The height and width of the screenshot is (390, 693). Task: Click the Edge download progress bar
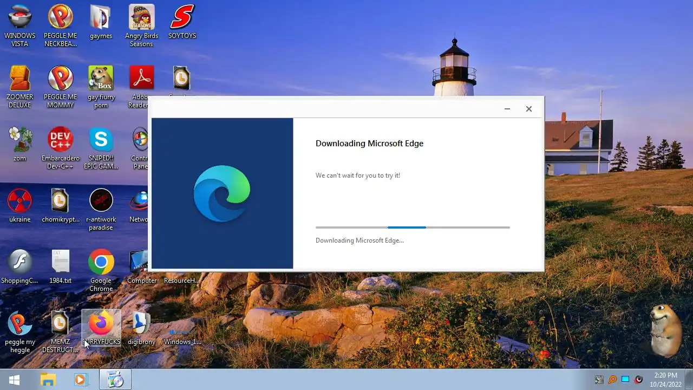point(413,227)
